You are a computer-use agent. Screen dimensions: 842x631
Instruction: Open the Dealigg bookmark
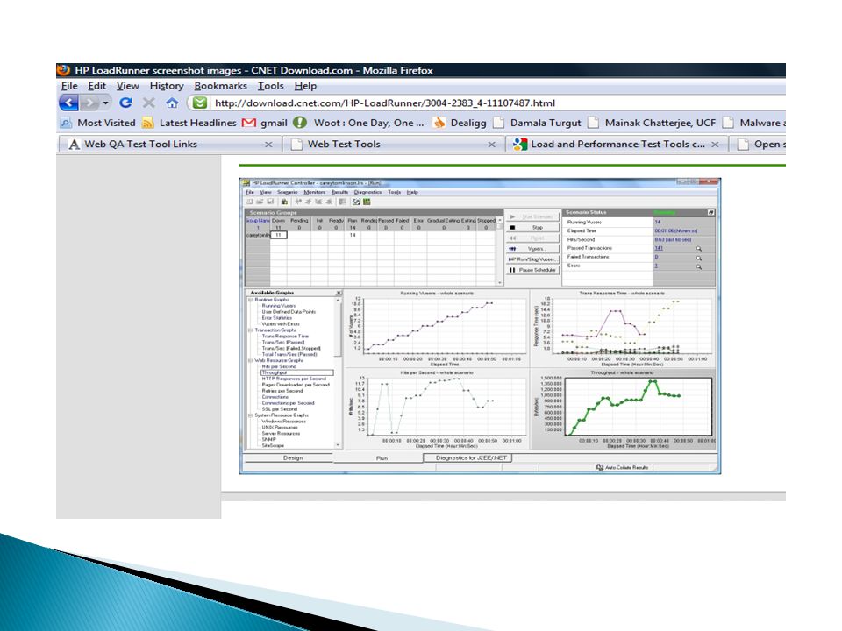point(460,123)
